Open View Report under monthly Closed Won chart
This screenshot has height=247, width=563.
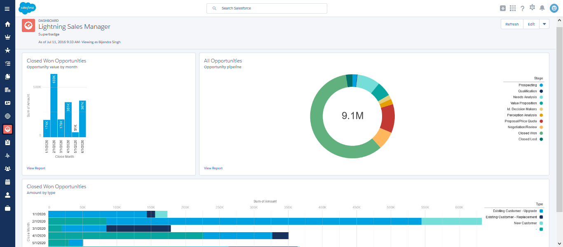click(36, 168)
